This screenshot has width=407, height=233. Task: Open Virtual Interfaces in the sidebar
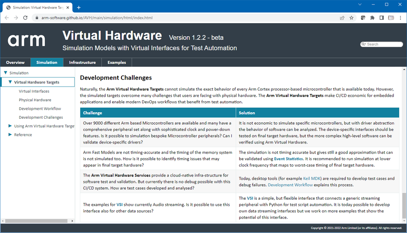pyautogui.click(x=34, y=91)
